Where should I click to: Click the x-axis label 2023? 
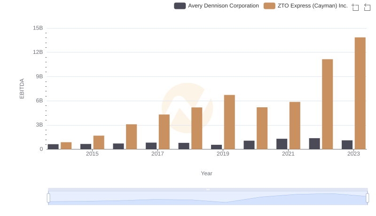point(354,154)
